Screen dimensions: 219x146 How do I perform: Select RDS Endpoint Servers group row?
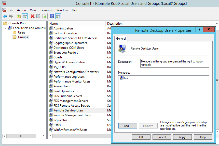pos(68,96)
